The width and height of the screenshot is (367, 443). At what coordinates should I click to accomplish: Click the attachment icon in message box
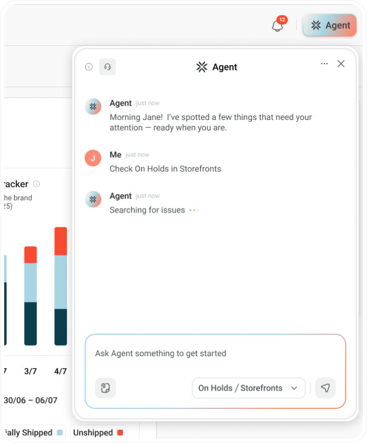tap(105, 388)
